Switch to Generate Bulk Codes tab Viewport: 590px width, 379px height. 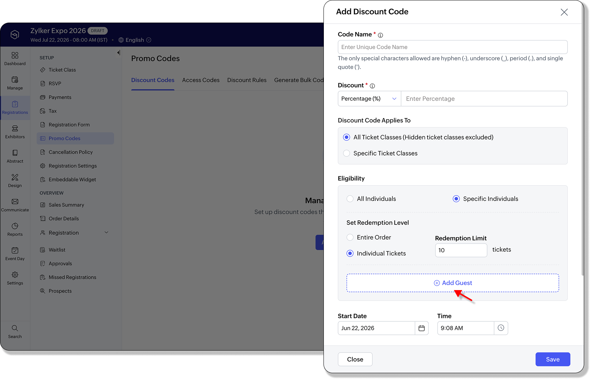(299, 80)
